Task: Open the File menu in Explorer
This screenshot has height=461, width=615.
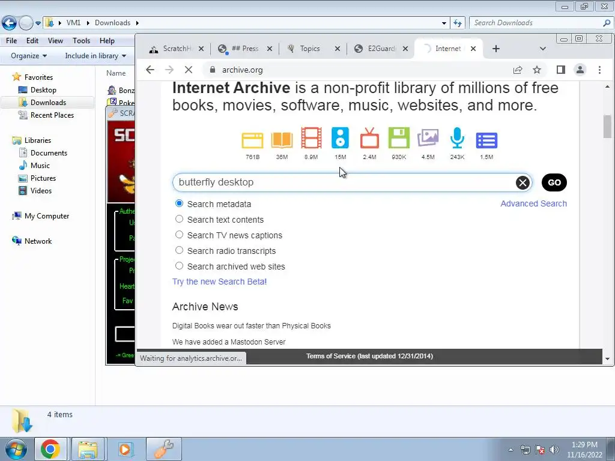Action: (x=11, y=41)
